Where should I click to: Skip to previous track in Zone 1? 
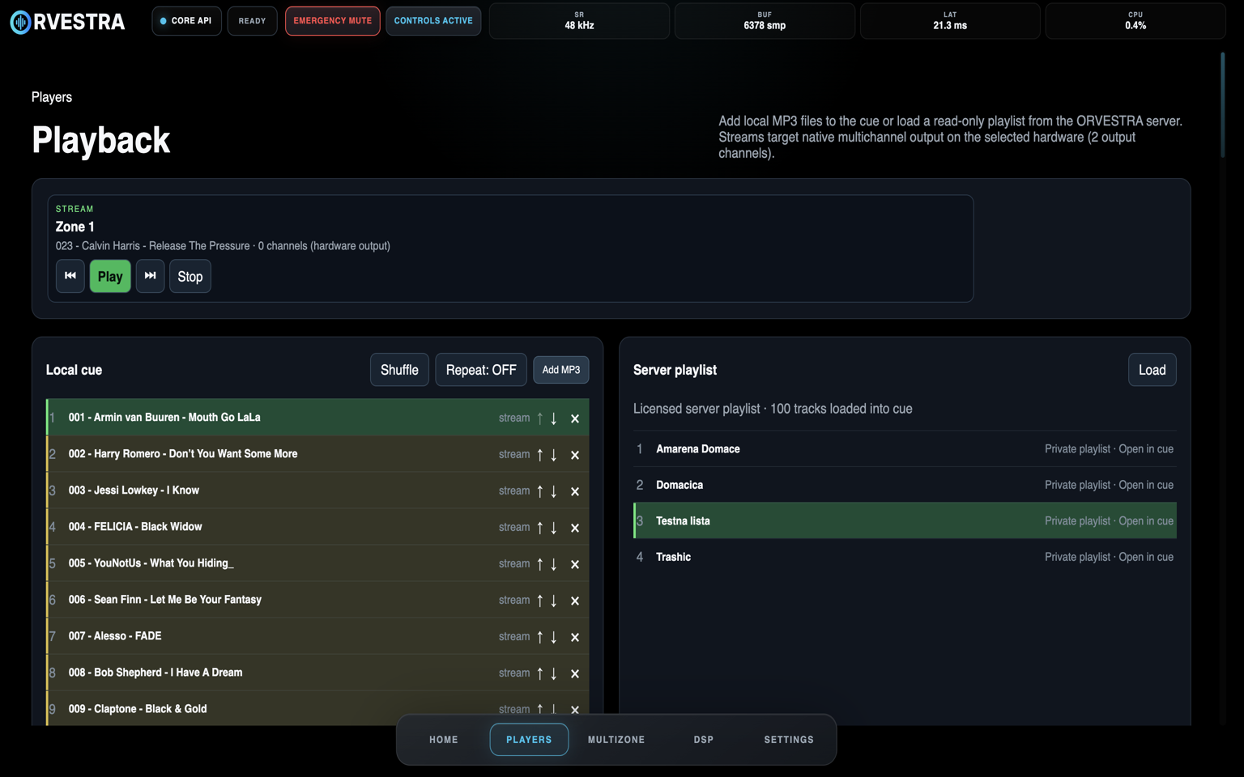point(70,276)
